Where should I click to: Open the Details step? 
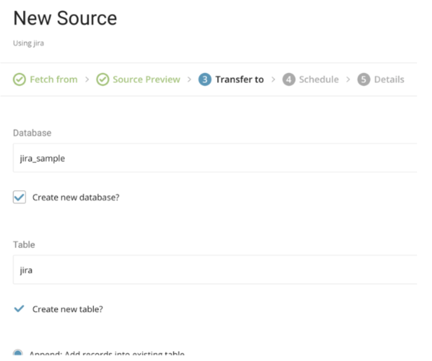389,80
